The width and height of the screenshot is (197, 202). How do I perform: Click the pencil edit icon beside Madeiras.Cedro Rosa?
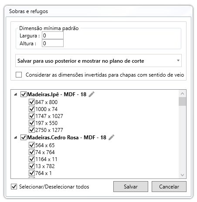(x=112, y=138)
